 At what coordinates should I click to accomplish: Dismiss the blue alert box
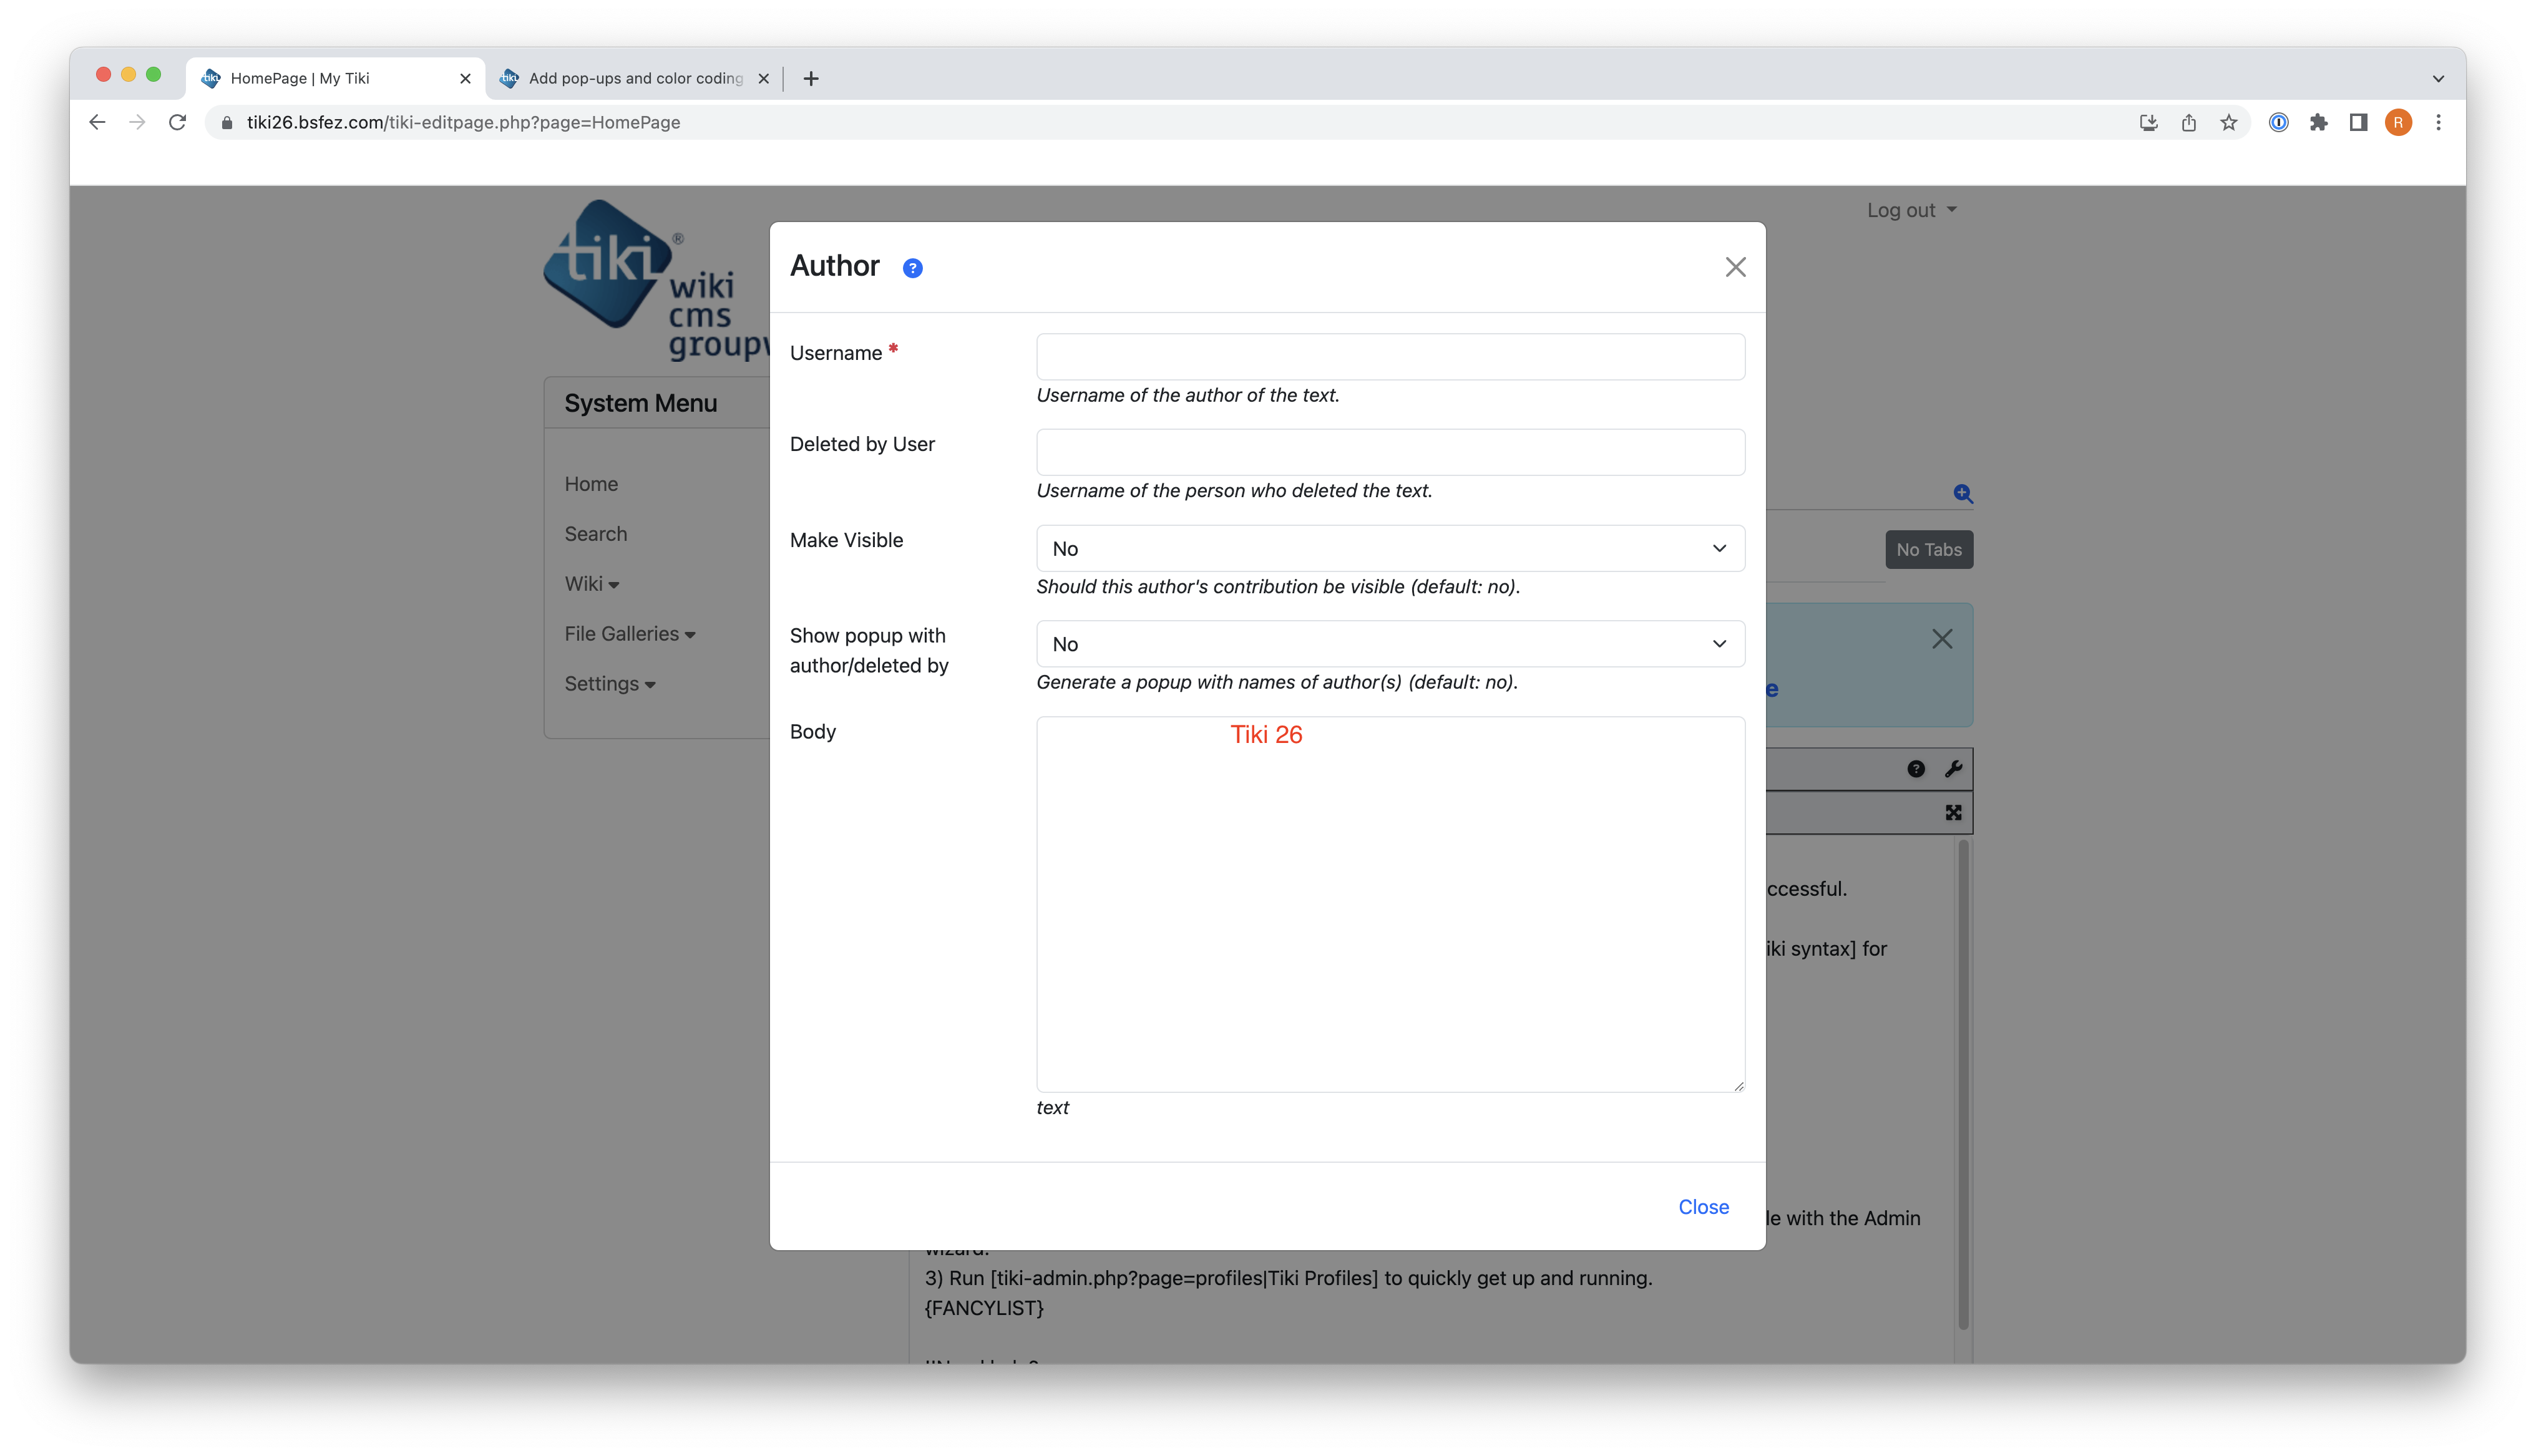pyautogui.click(x=1941, y=639)
